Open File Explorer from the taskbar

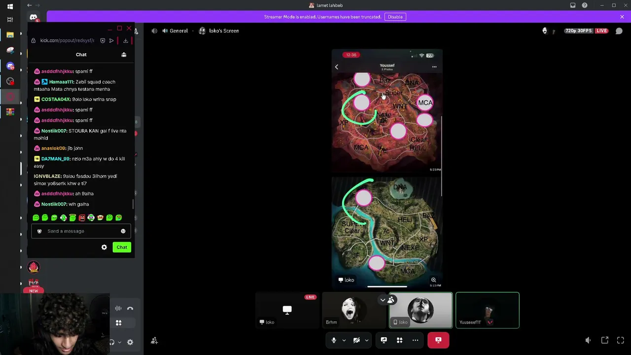10,35
